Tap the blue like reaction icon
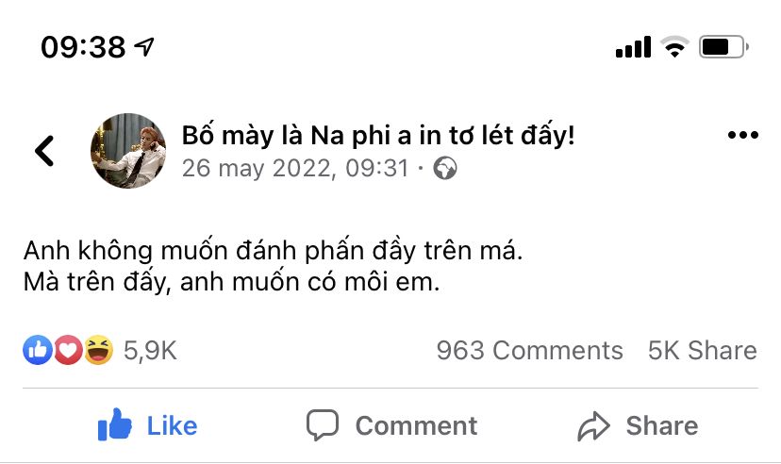The width and height of the screenshot is (781, 464). [38, 351]
